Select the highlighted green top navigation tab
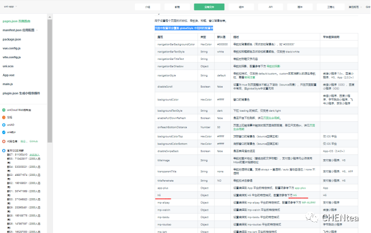Image resolution: width=371 pixels, height=233 pixels. click(206, 7)
